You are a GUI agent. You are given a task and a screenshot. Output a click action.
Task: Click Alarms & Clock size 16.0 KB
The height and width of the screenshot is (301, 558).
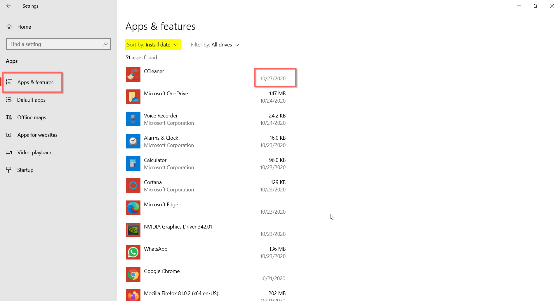278,138
